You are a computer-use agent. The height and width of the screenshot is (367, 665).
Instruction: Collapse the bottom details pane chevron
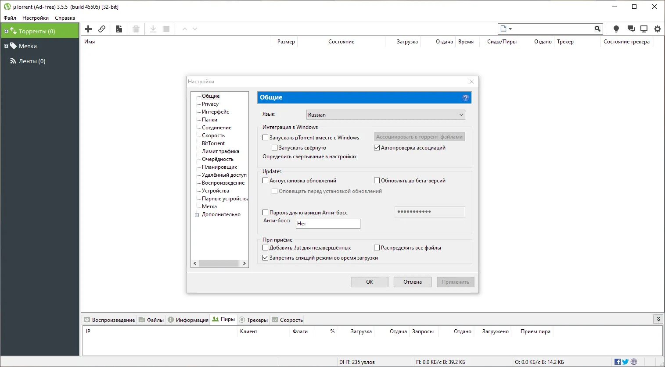click(658, 319)
